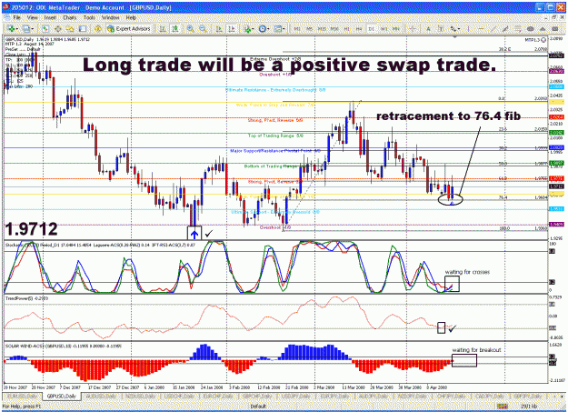Open the Help menu
568x412 pixels.
131,17
